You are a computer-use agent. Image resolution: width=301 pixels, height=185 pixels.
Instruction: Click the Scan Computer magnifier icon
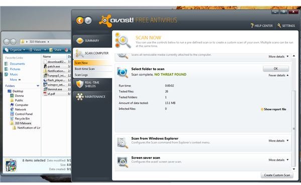pos(79,53)
